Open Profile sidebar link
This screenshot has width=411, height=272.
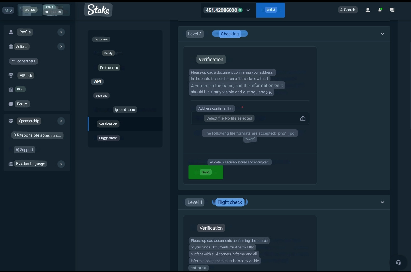25,32
